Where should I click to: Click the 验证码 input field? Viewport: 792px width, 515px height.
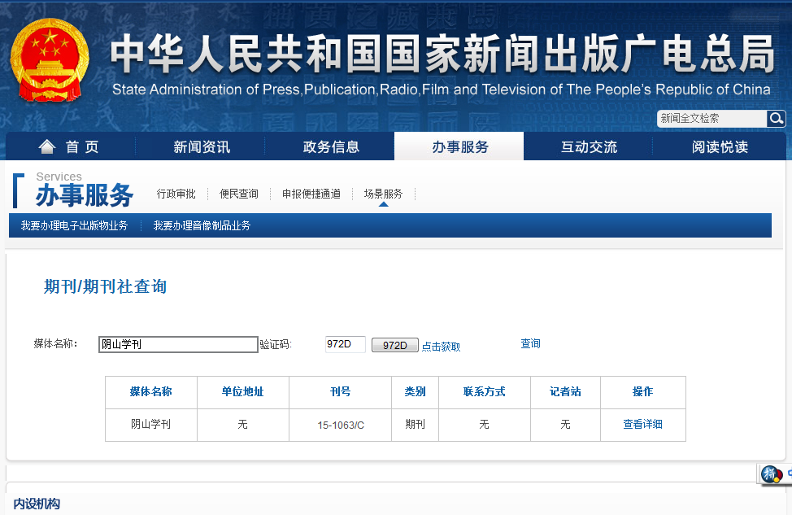(346, 344)
